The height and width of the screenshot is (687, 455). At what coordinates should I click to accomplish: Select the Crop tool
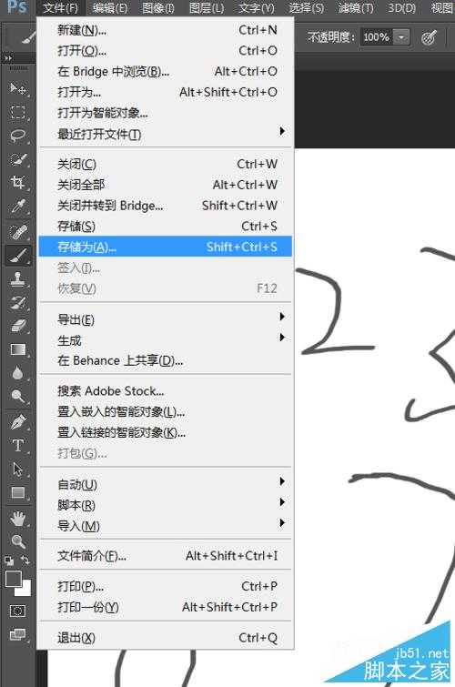point(17,183)
